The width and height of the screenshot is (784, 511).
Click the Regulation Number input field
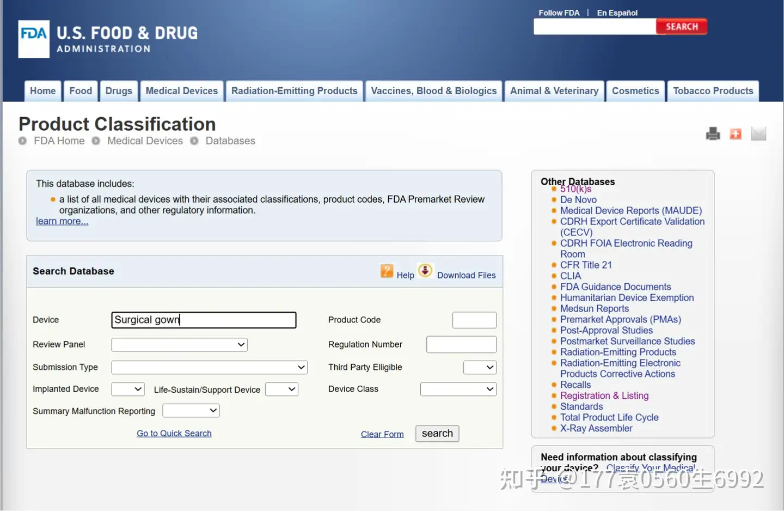click(x=461, y=344)
